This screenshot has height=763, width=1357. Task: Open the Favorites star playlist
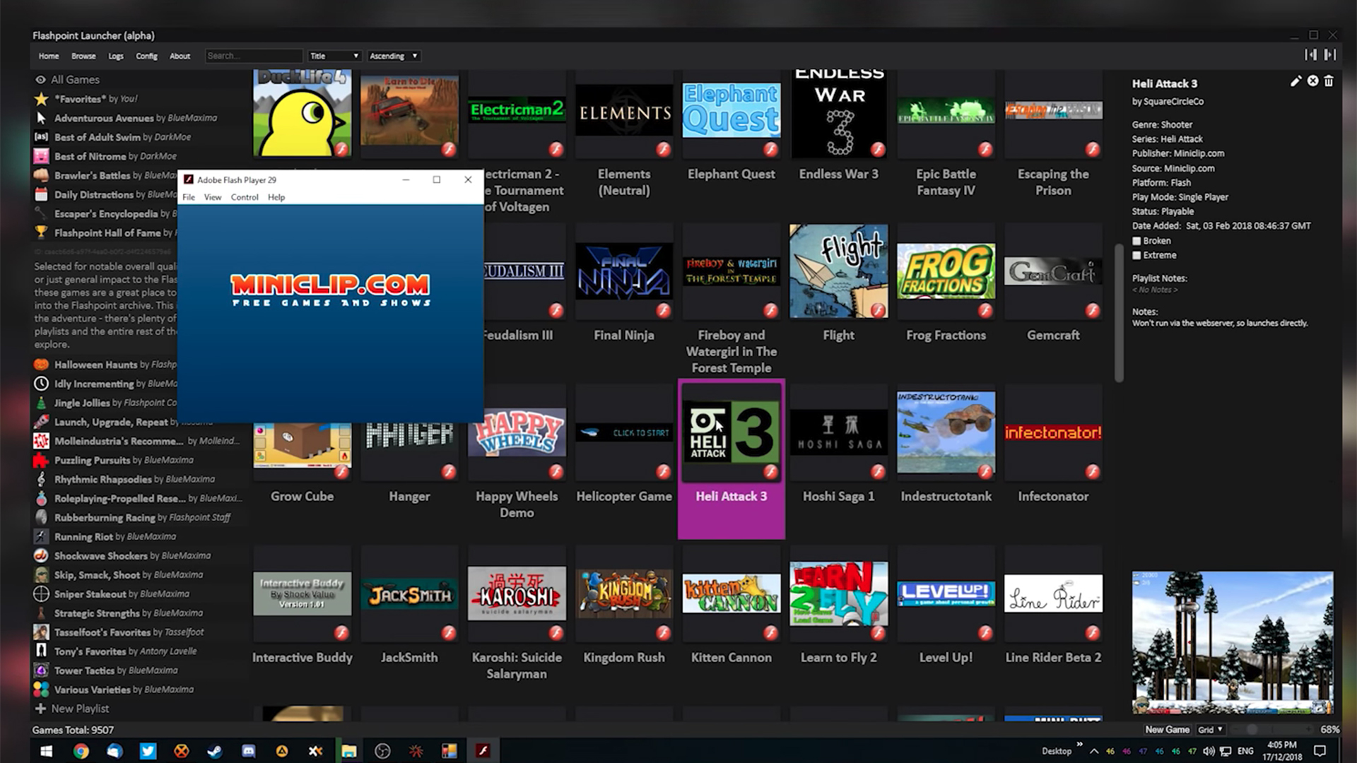(42, 99)
